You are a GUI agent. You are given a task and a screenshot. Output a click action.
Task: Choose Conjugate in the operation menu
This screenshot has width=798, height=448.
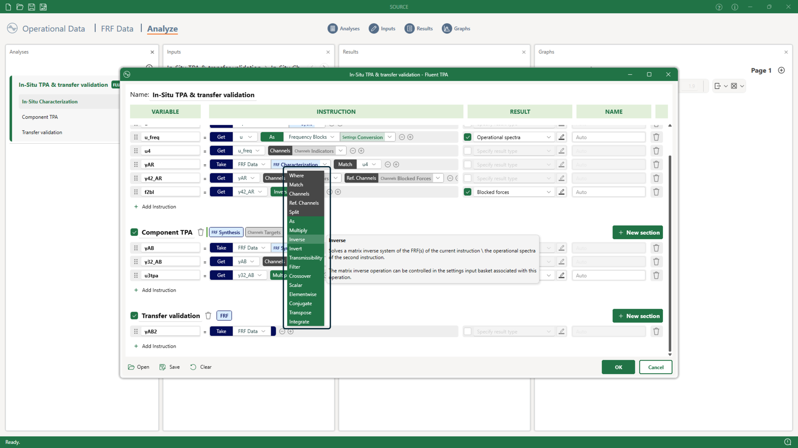[x=300, y=304]
